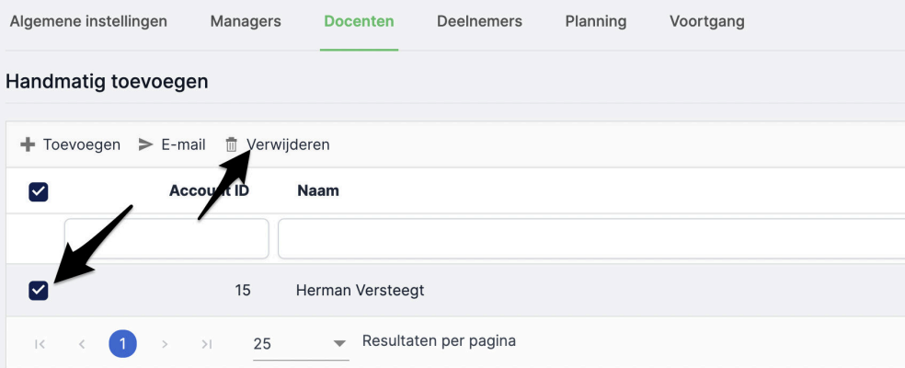Image resolution: width=905 pixels, height=368 pixels.
Task: Click the Naam filter input field
Action: click(x=589, y=239)
